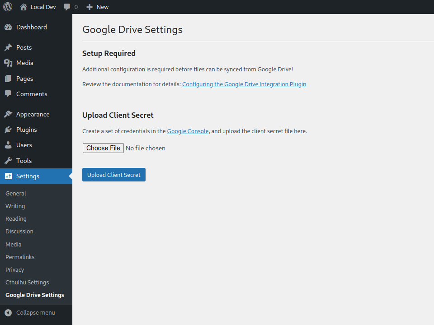This screenshot has width=434, height=325.
Task: Open the Comments speech bubble icon
Action: [x=9, y=94]
